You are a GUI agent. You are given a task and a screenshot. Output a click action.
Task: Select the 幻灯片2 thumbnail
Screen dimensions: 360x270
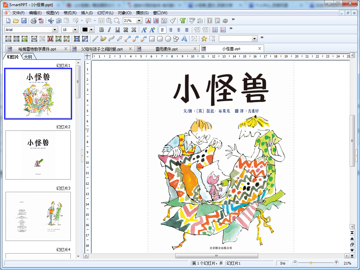[x=38, y=155]
